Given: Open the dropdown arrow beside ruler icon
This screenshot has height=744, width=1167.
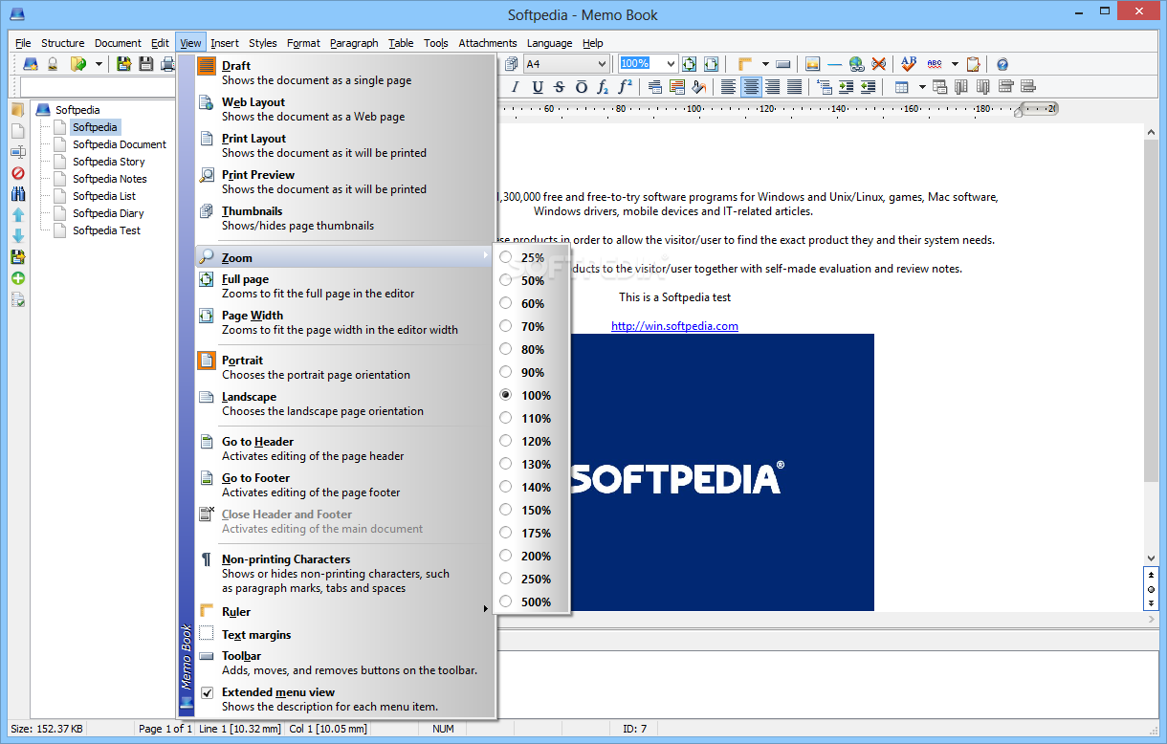Looking at the screenshot, I should tap(765, 64).
